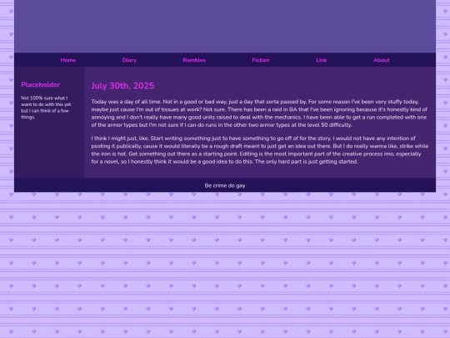
Task: Click the empty header banner area
Action: pos(225,27)
